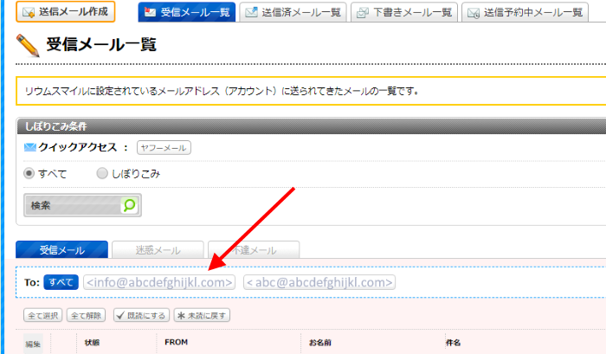606x354 pixels.
Task: Switch to the 迷惑メール spam tab
Action: tap(158, 249)
